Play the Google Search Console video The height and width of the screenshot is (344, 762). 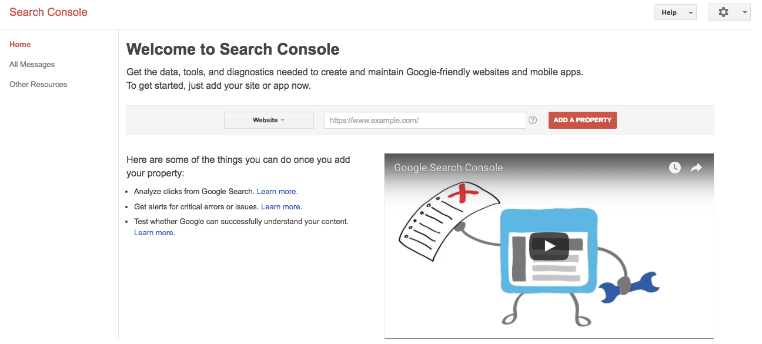[x=549, y=246]
